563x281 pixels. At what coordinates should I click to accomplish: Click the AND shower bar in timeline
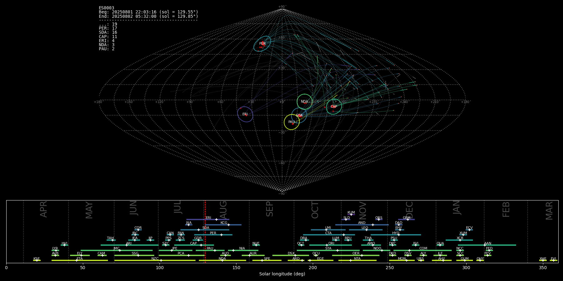(362, 225)
